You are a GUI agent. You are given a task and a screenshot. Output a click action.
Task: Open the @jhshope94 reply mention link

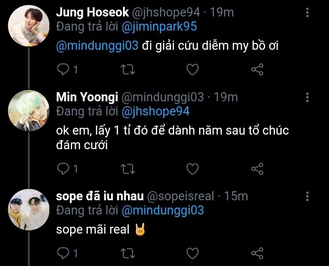(155, 111)
